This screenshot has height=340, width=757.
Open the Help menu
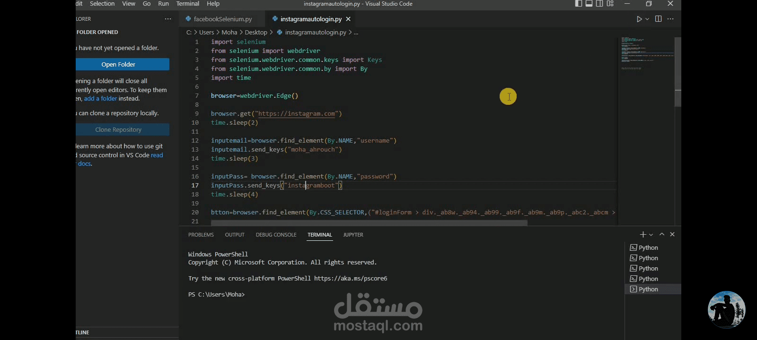point(213,4)
